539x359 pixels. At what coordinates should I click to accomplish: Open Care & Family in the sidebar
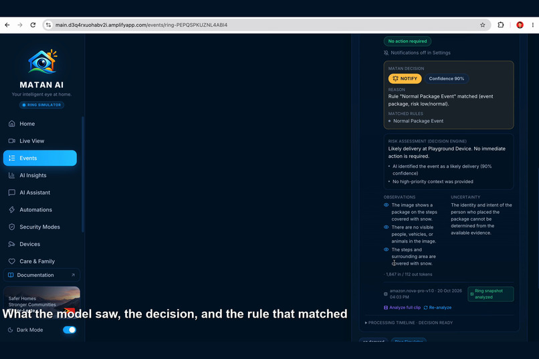(40, 261)
